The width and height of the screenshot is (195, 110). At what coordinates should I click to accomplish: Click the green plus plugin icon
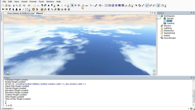[x=69, y=9]
